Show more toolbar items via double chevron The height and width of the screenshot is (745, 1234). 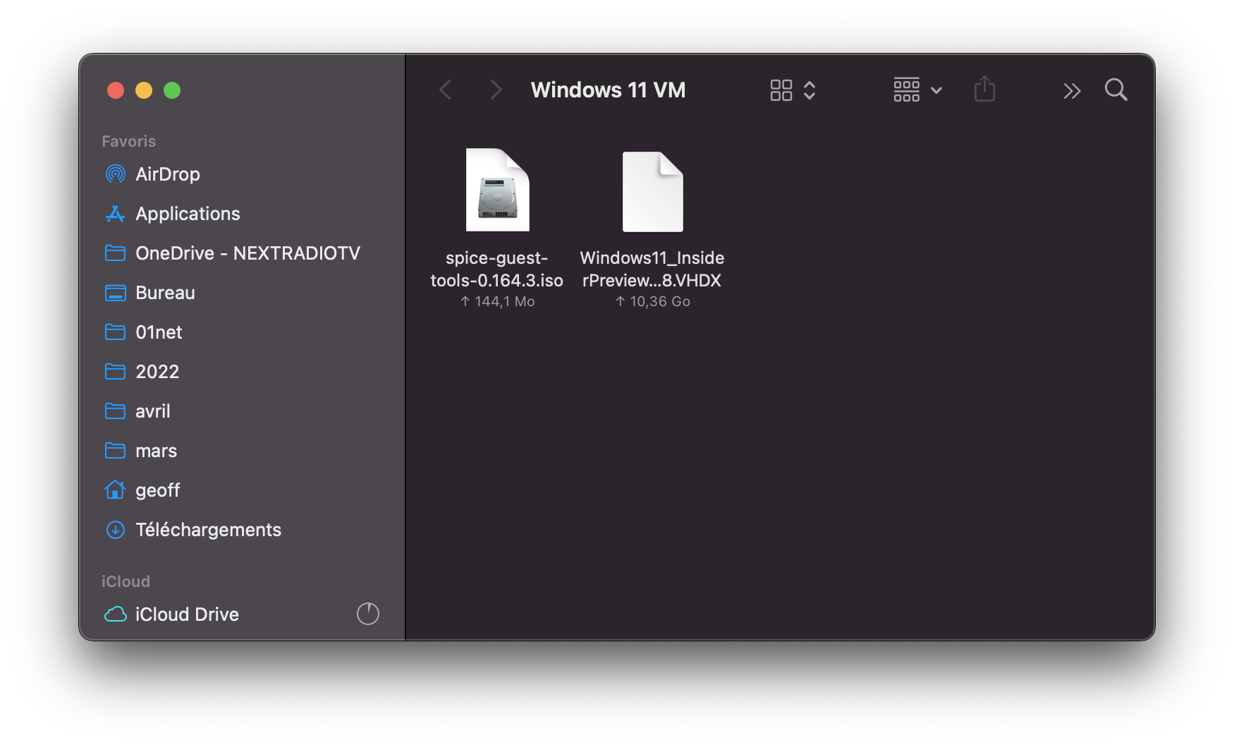point(1072,91)
